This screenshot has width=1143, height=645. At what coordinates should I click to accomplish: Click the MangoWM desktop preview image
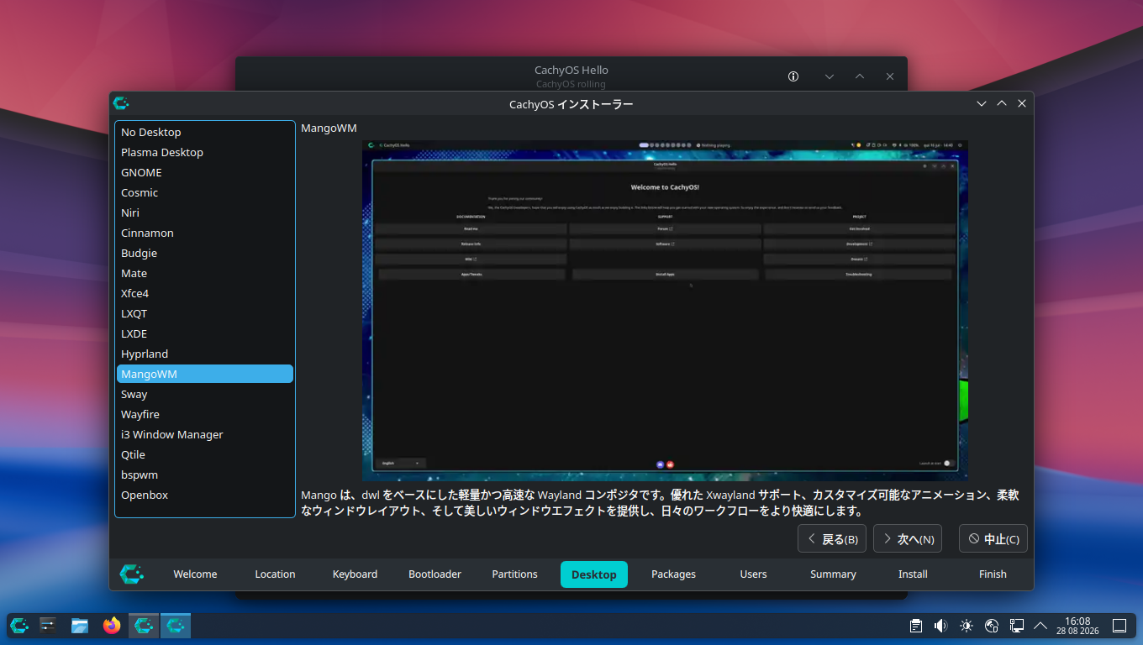(x=665, y=311)
